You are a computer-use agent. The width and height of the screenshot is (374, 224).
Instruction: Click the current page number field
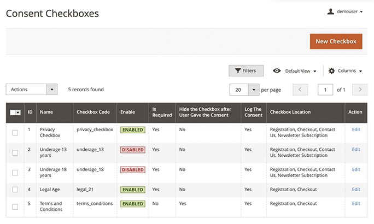325,90
